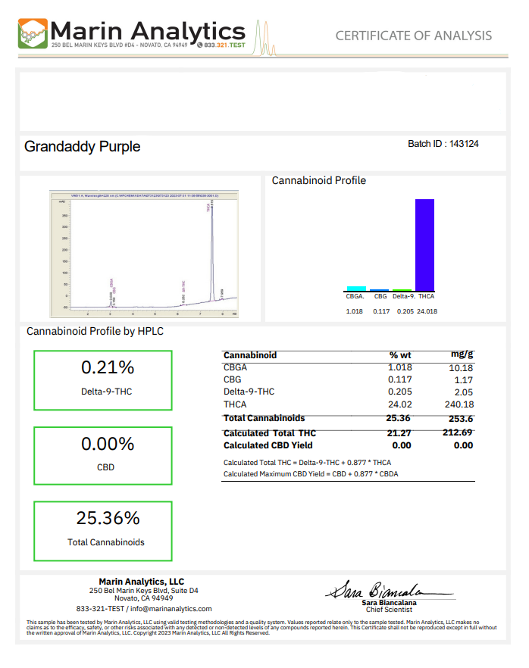Click the 25.36% Total Cannabinoids result box
Screen dimensions: 529x668
(x=103, y=531)
